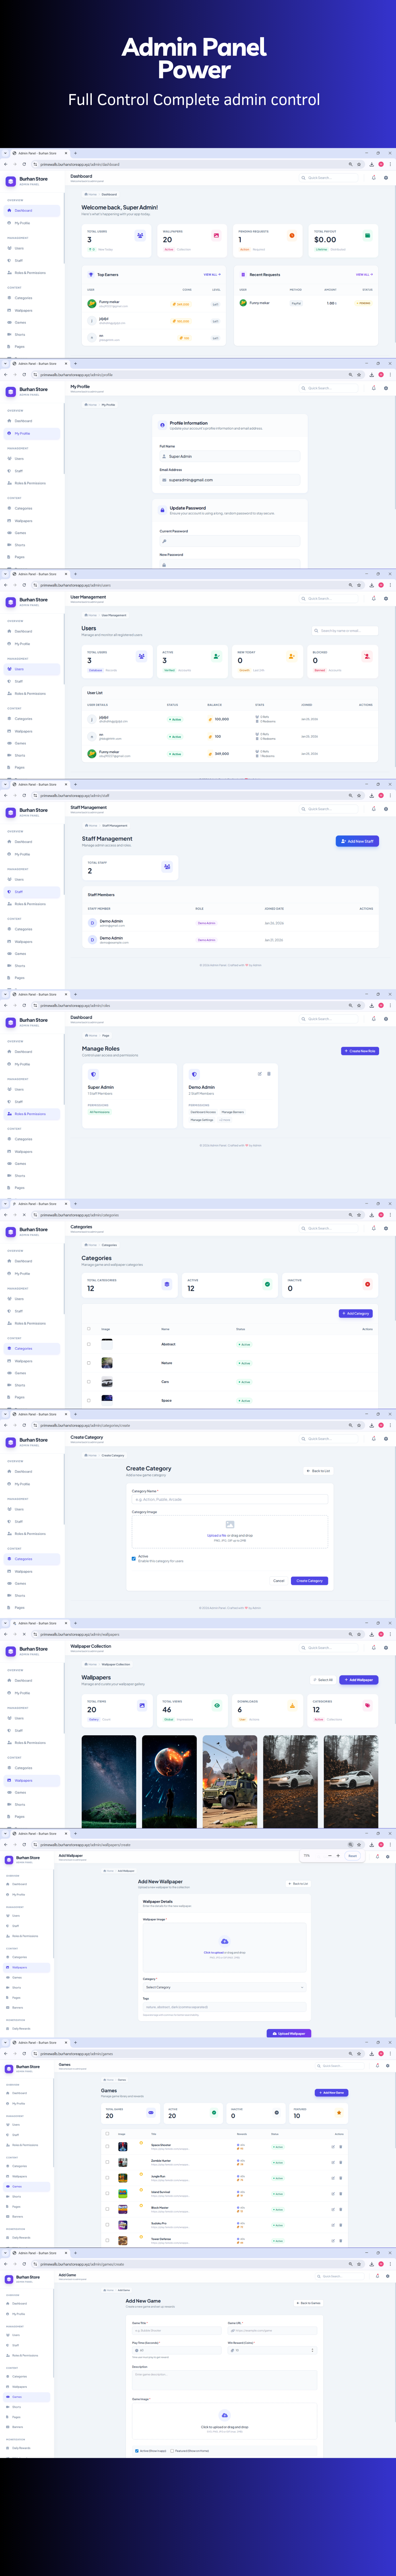Expand VIEW ALL in the Recent Requests card
Viewport: 396px width, 2576px height.
coord(364,274)
